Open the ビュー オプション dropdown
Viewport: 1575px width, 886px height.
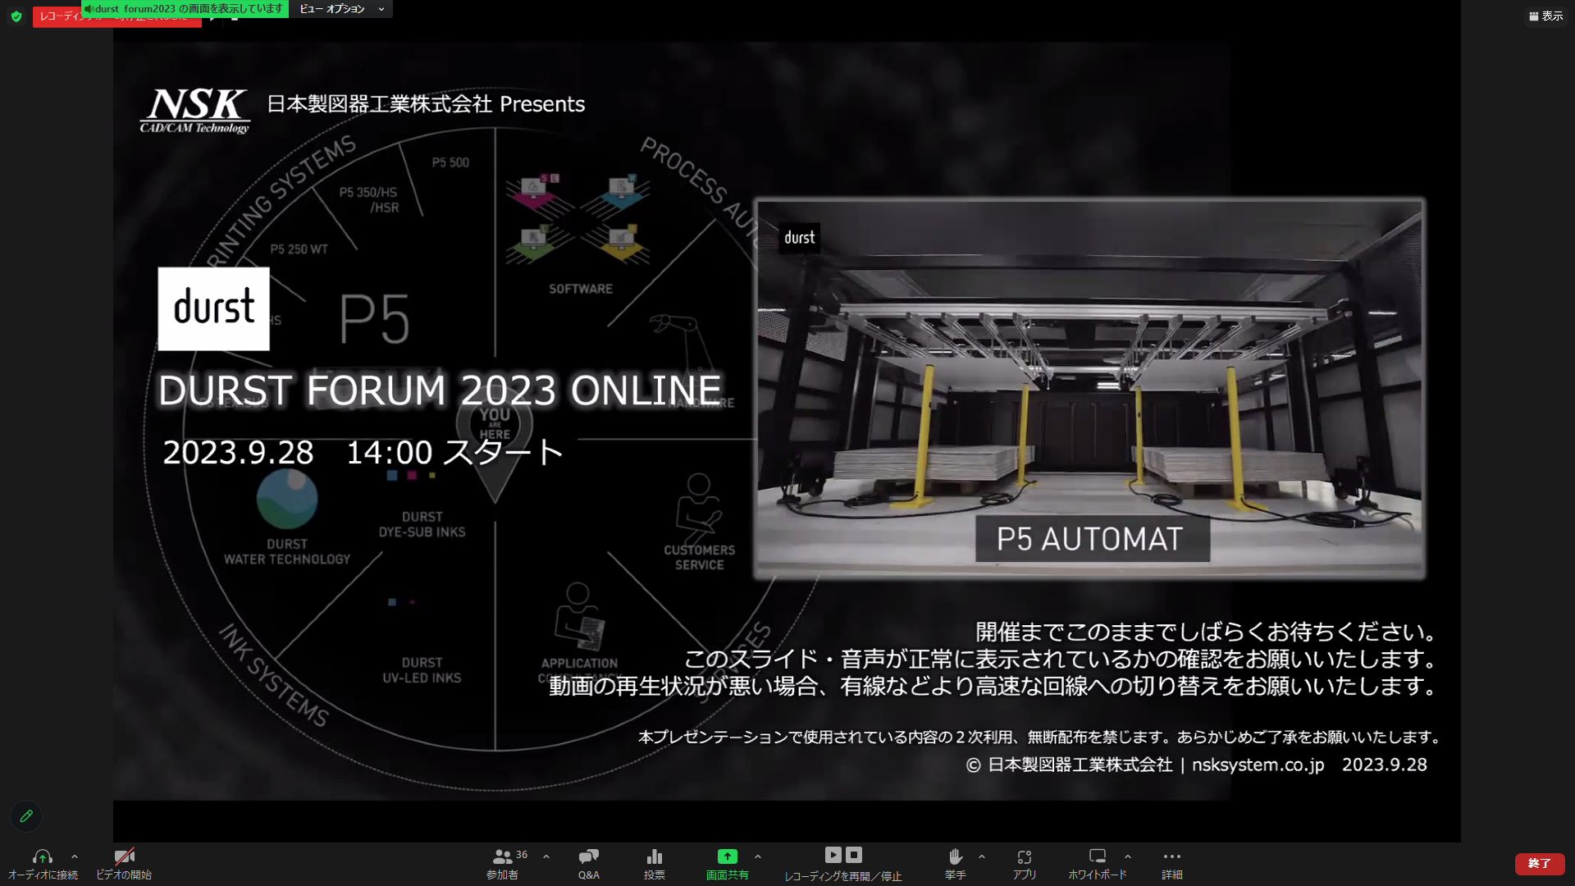(341, 9)
